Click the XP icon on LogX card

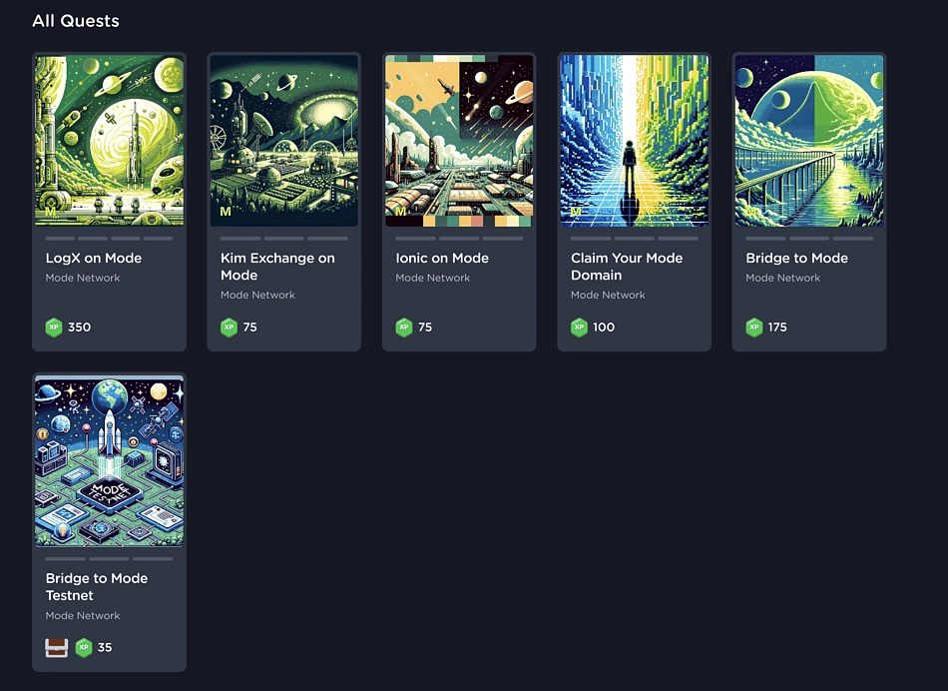[54, 328]
